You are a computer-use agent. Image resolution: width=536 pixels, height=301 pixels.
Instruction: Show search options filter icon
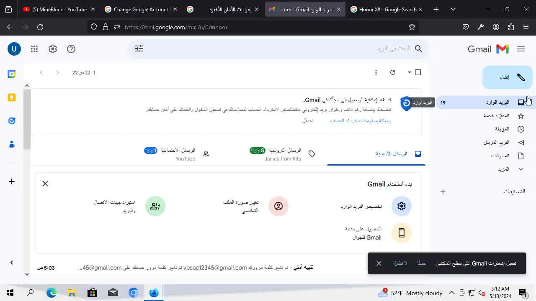point(139,49)
